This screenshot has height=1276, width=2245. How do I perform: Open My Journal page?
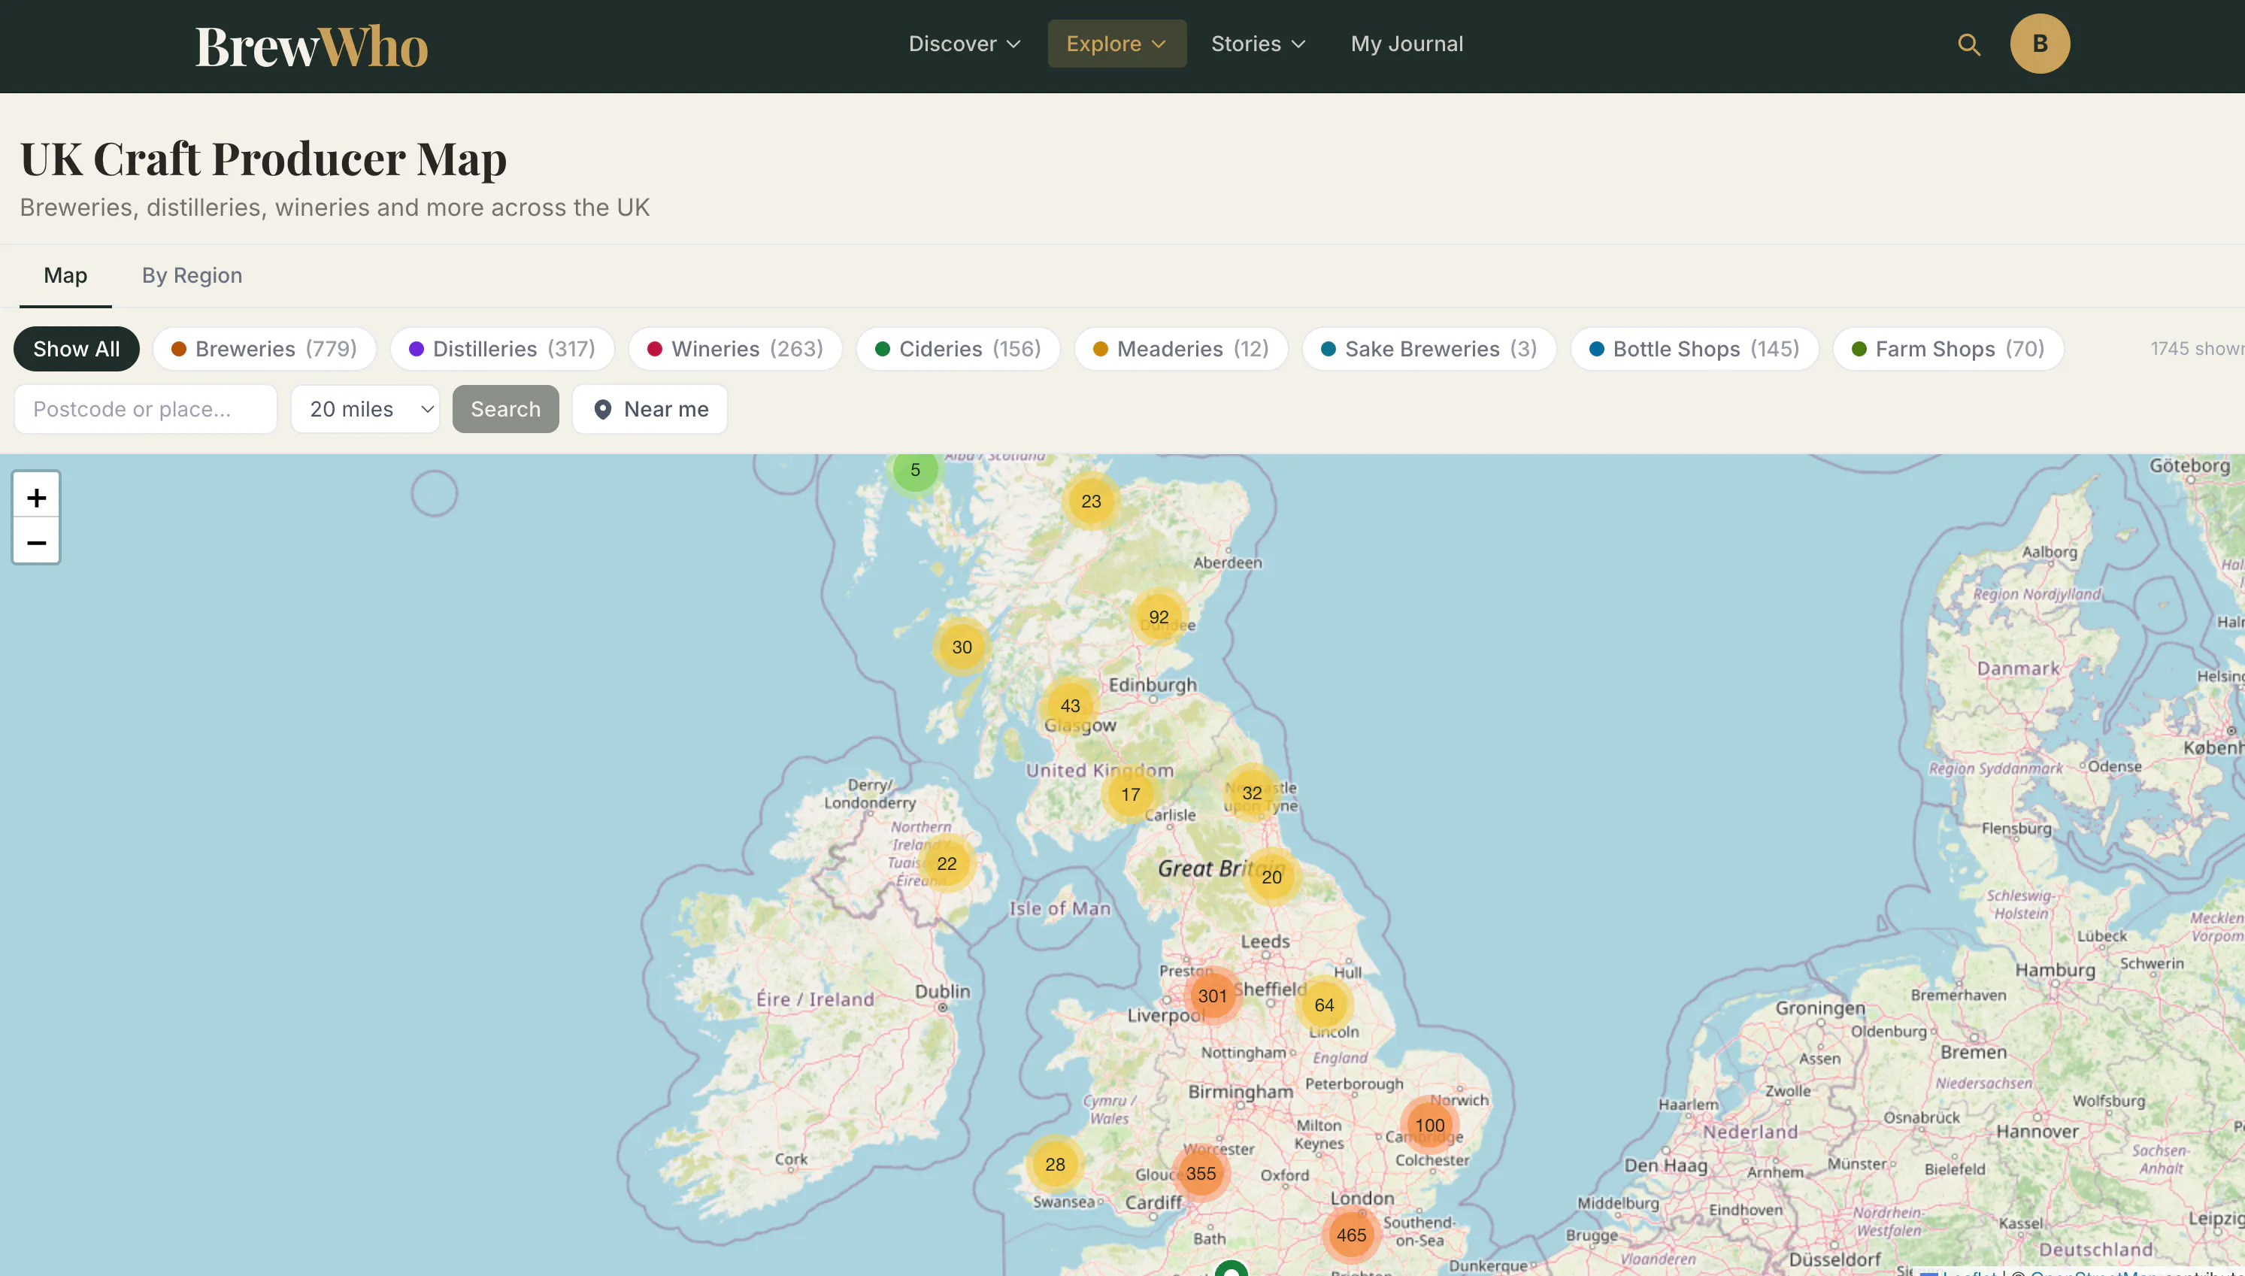1407,44
